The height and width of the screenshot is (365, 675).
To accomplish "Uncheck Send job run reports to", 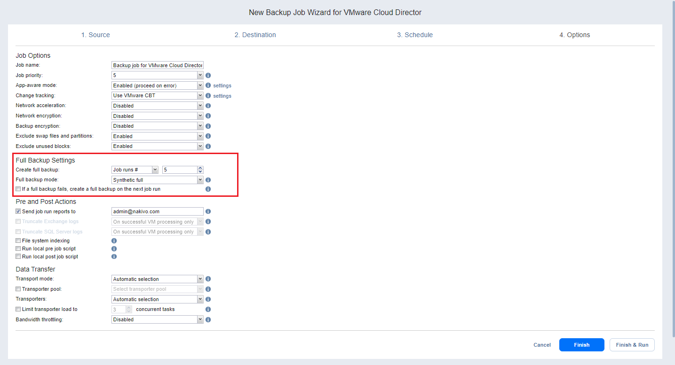I will pyautogui.click(x=18, y=211).
